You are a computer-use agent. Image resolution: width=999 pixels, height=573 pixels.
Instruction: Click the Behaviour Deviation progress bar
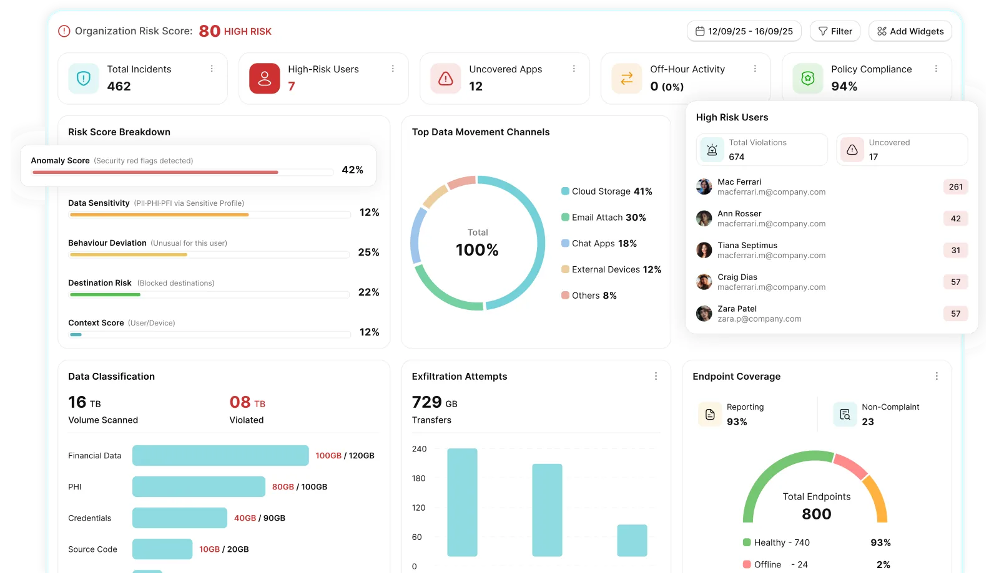tap(209, 254)
